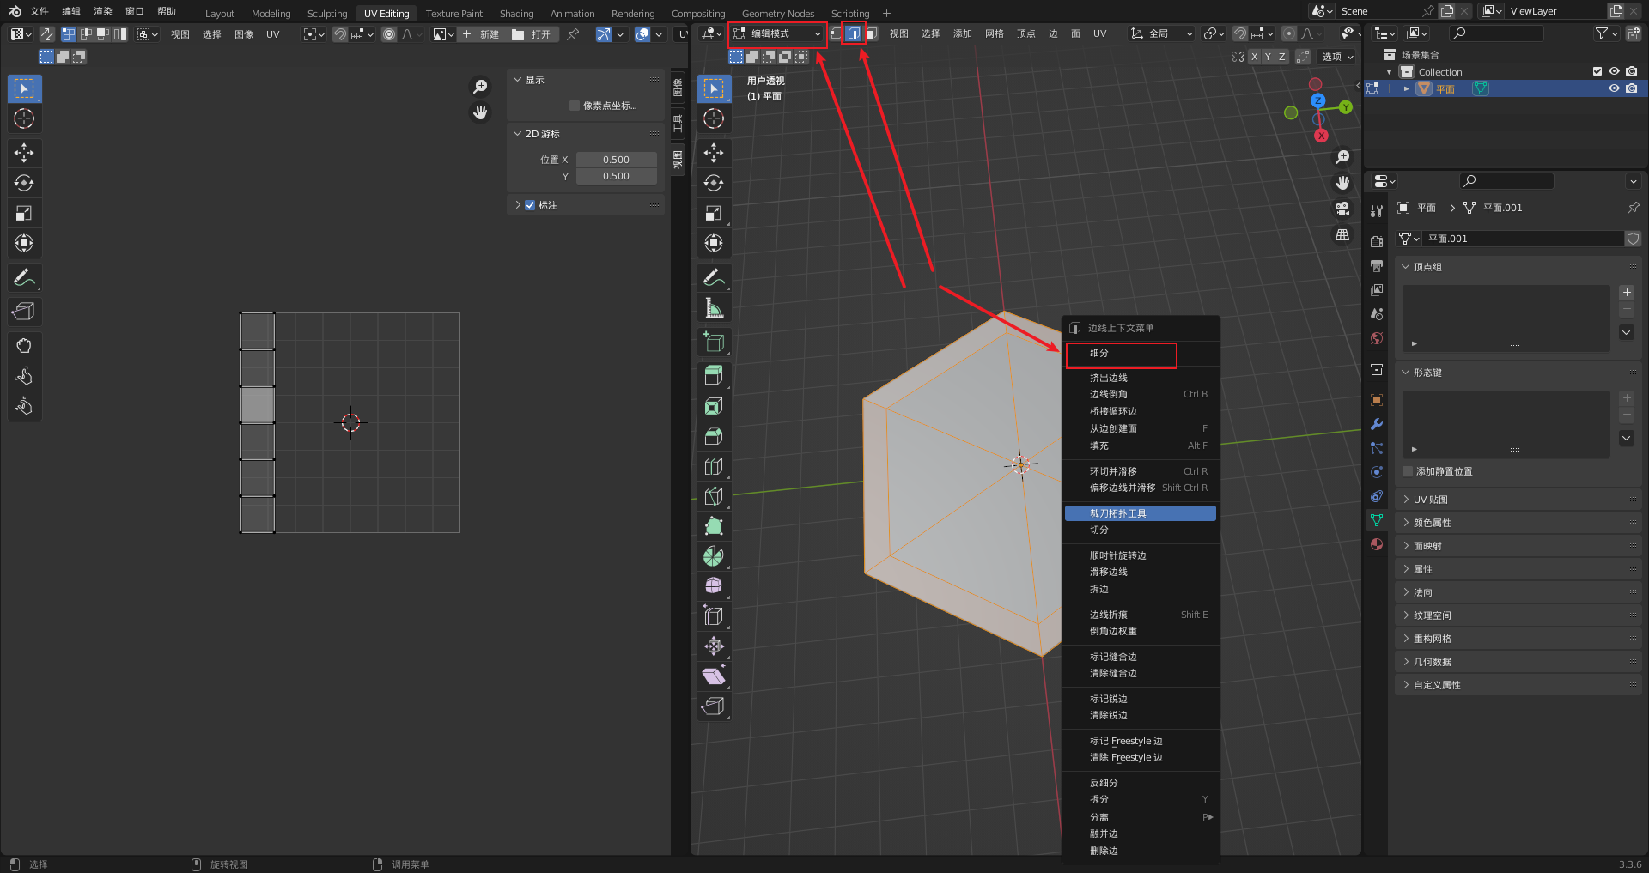1649x873 pixels.
Task: Enable vertex select mode
Action: pyautogui.click(x=836, y=33)
